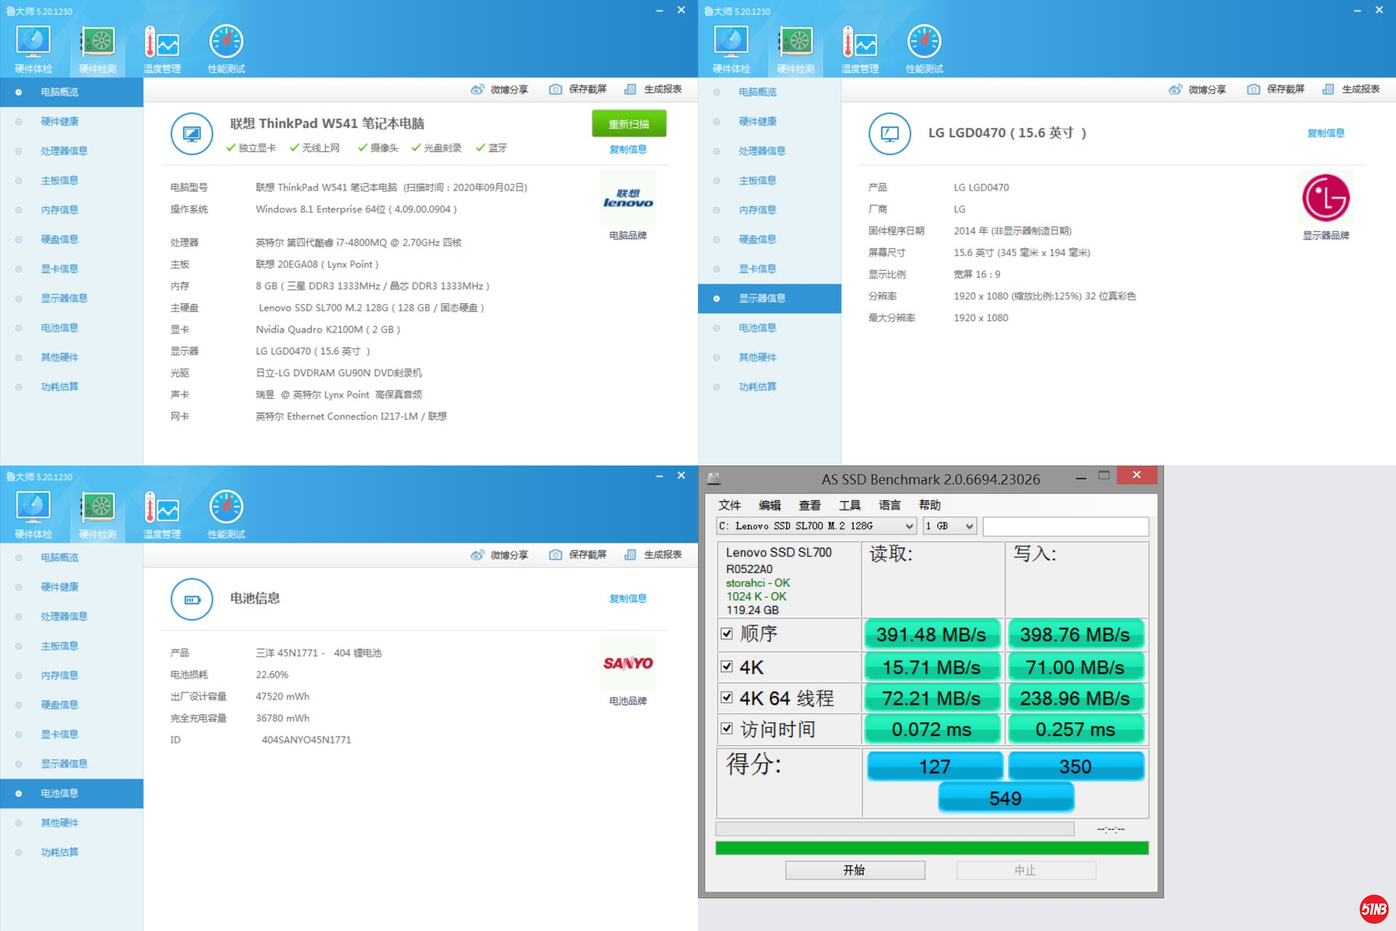
Task: Click 生成报表 in the ThinkPad overview window
Action: [x=653, y=89]
